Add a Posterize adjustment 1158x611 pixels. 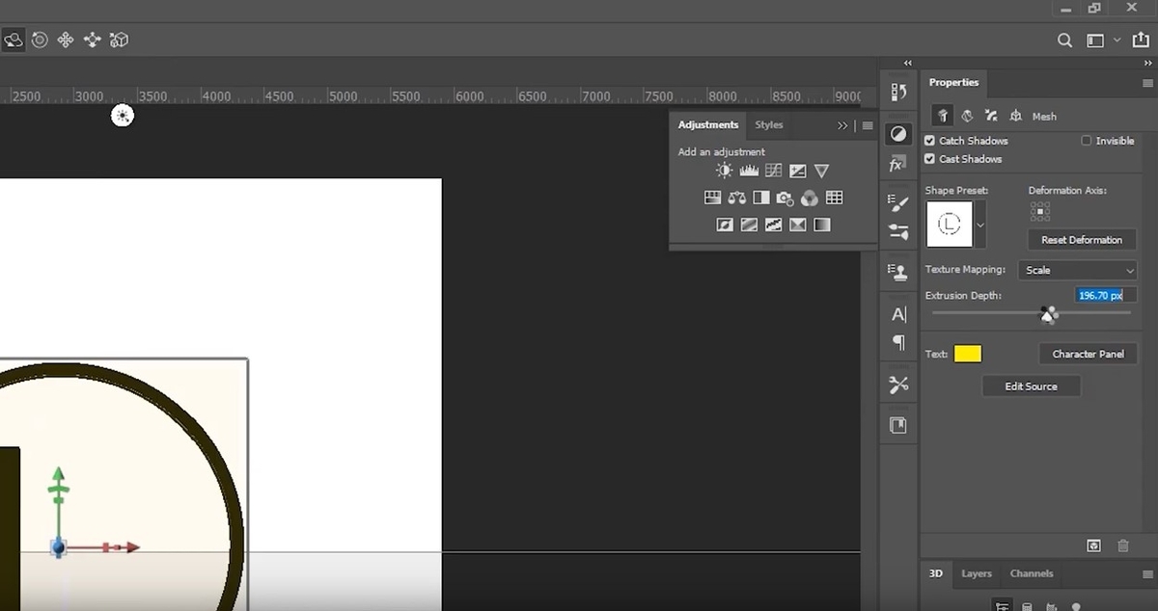pyautogui.click(x=749, y=225)
